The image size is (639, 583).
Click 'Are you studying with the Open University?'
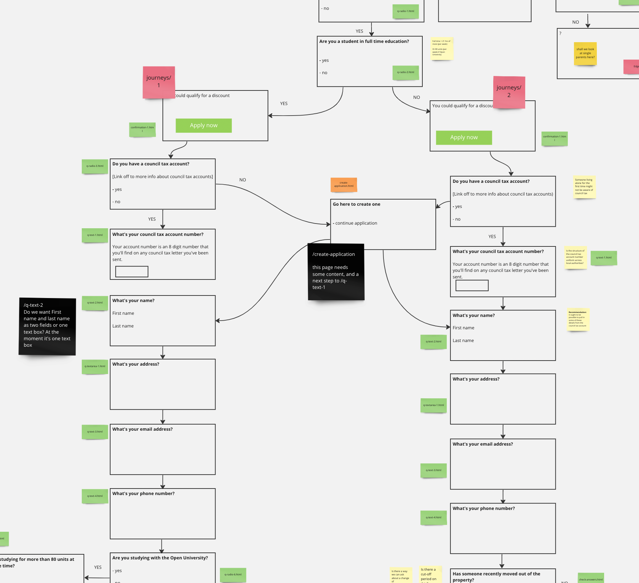pyautogui.click(x=160, y=558)
